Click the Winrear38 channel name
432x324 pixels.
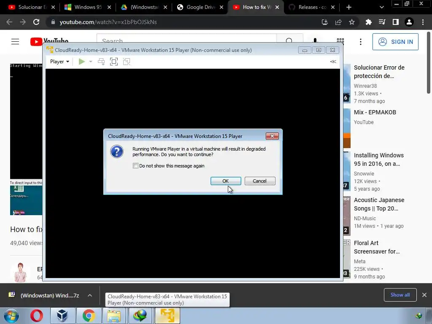pos(365,86)
